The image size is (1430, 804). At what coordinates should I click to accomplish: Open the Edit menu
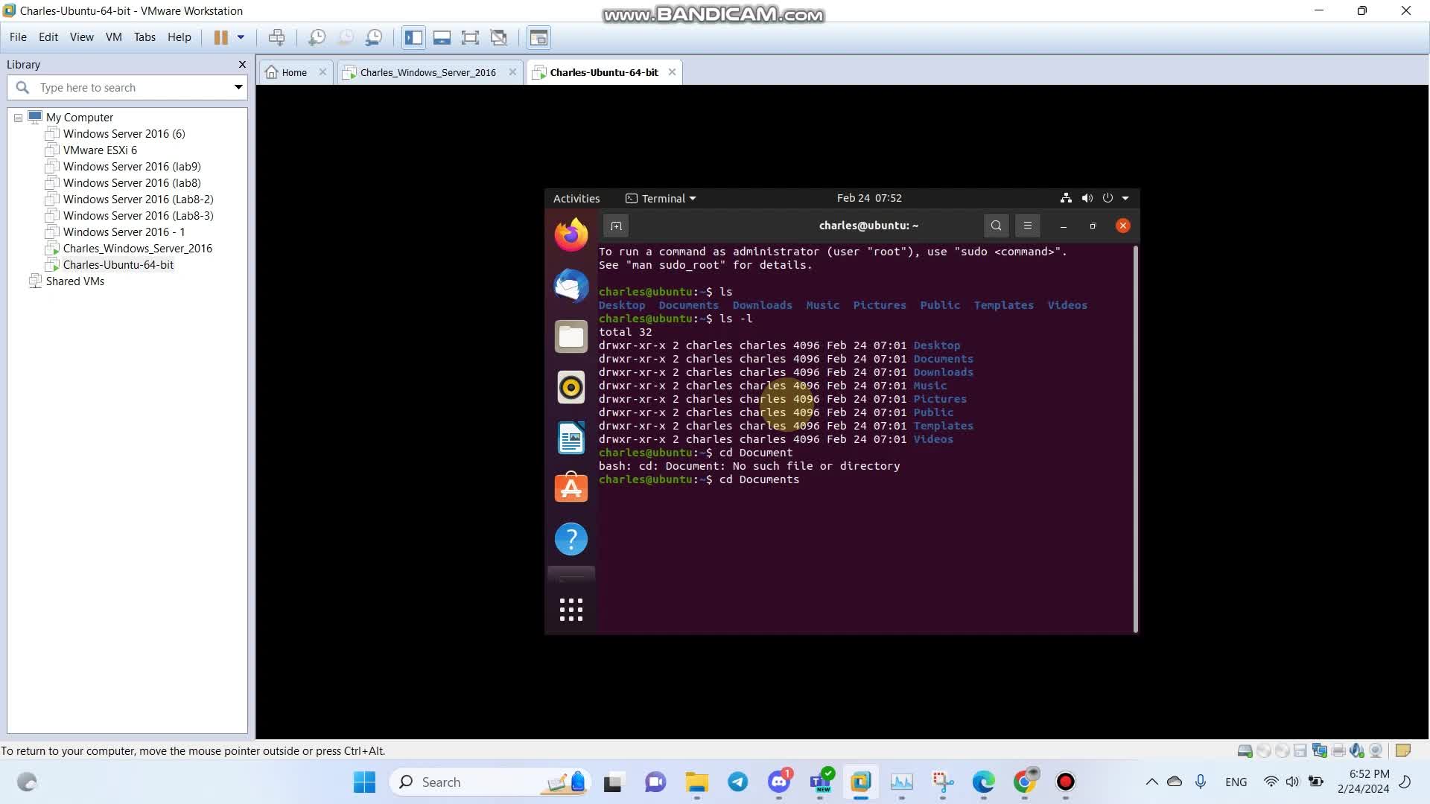[48, 37]
